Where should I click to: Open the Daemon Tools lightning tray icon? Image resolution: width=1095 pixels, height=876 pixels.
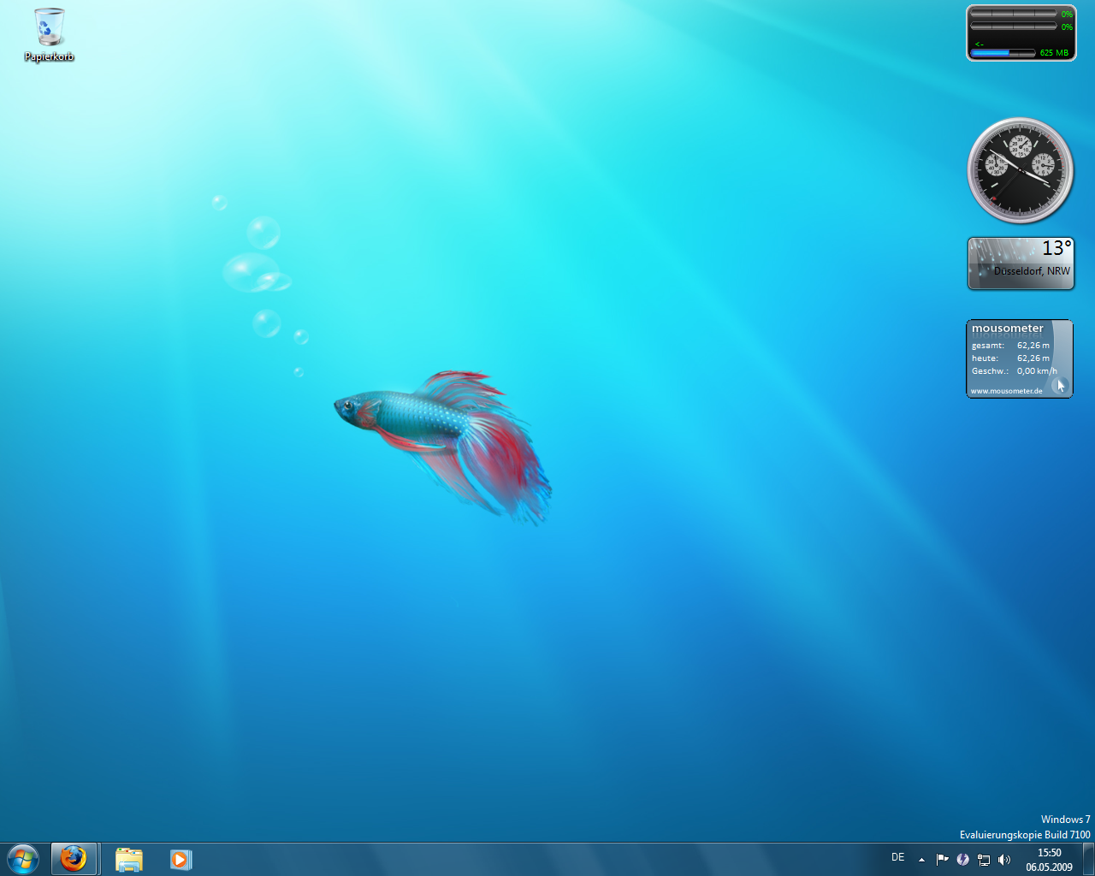963,859
